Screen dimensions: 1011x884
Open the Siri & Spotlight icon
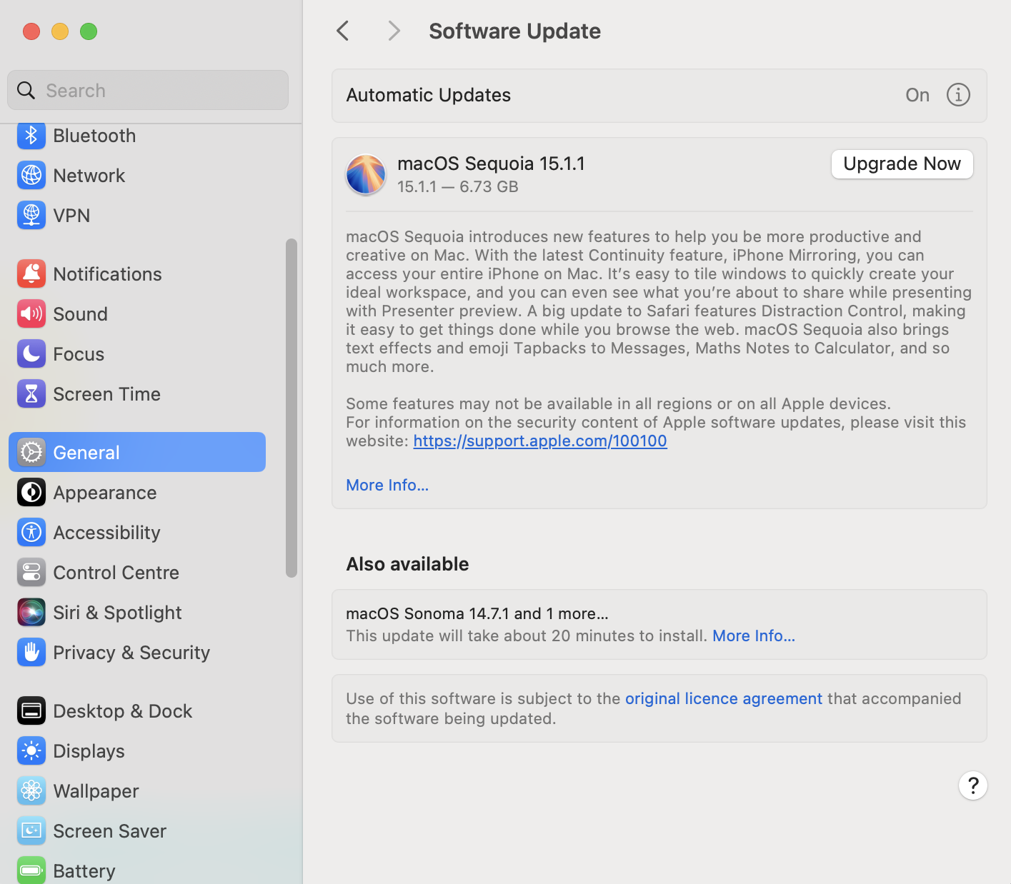coord(31,613)
